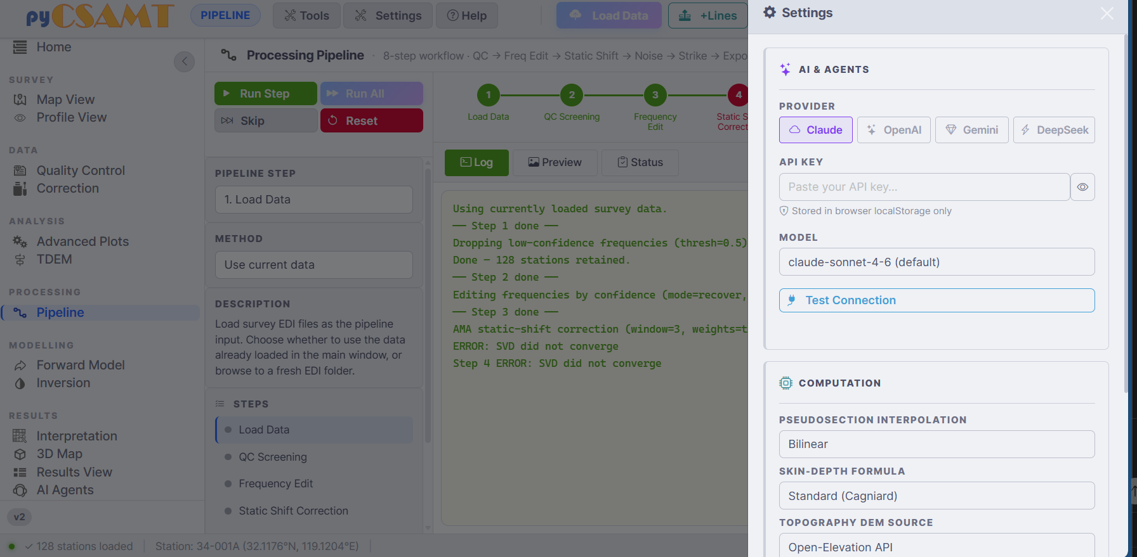Open Interpretation results page

tap(77, 436)
